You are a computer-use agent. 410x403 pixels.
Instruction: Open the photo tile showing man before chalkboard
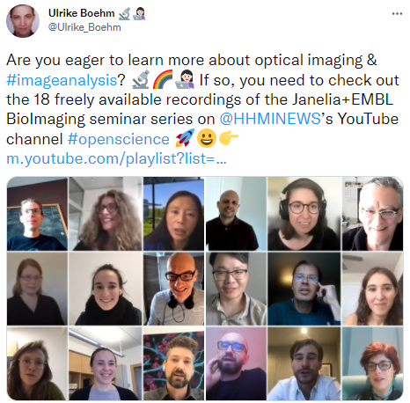coord(37,214)
